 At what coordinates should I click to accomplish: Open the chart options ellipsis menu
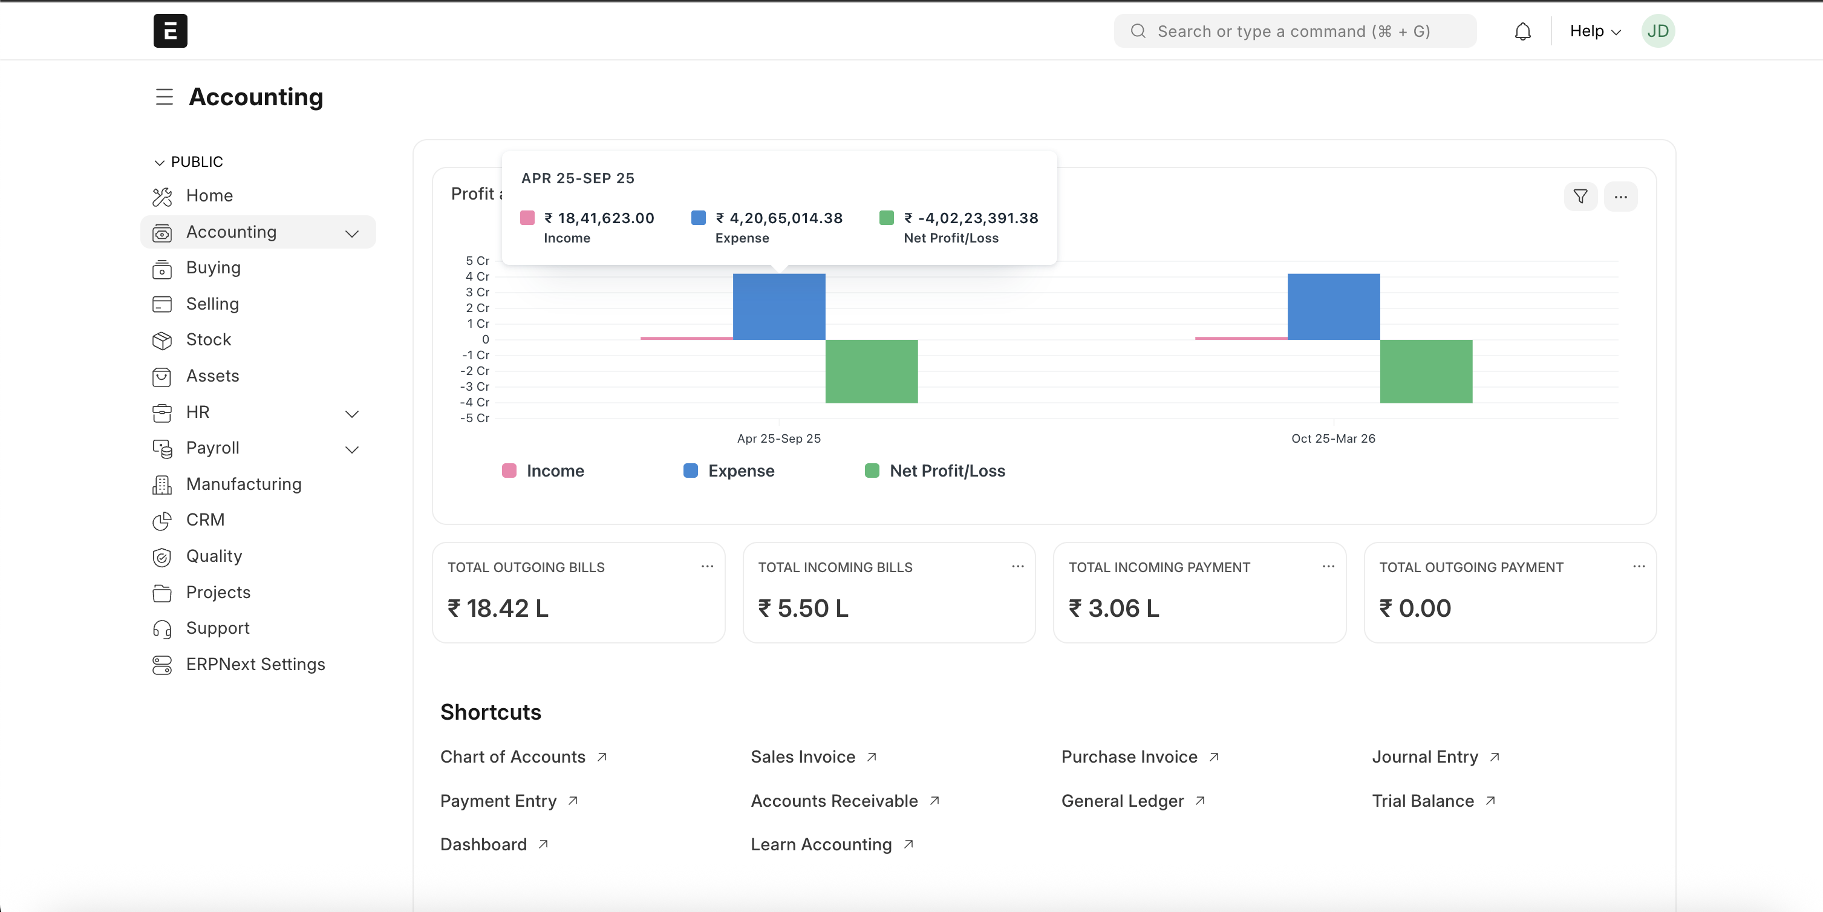(1622, 197)
